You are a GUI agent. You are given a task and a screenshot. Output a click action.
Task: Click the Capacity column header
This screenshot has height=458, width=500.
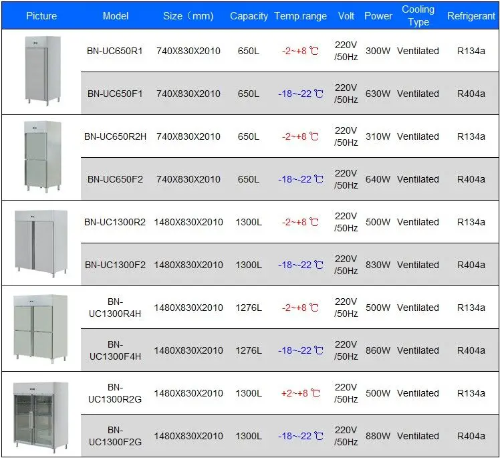click(x=249, y=16)
